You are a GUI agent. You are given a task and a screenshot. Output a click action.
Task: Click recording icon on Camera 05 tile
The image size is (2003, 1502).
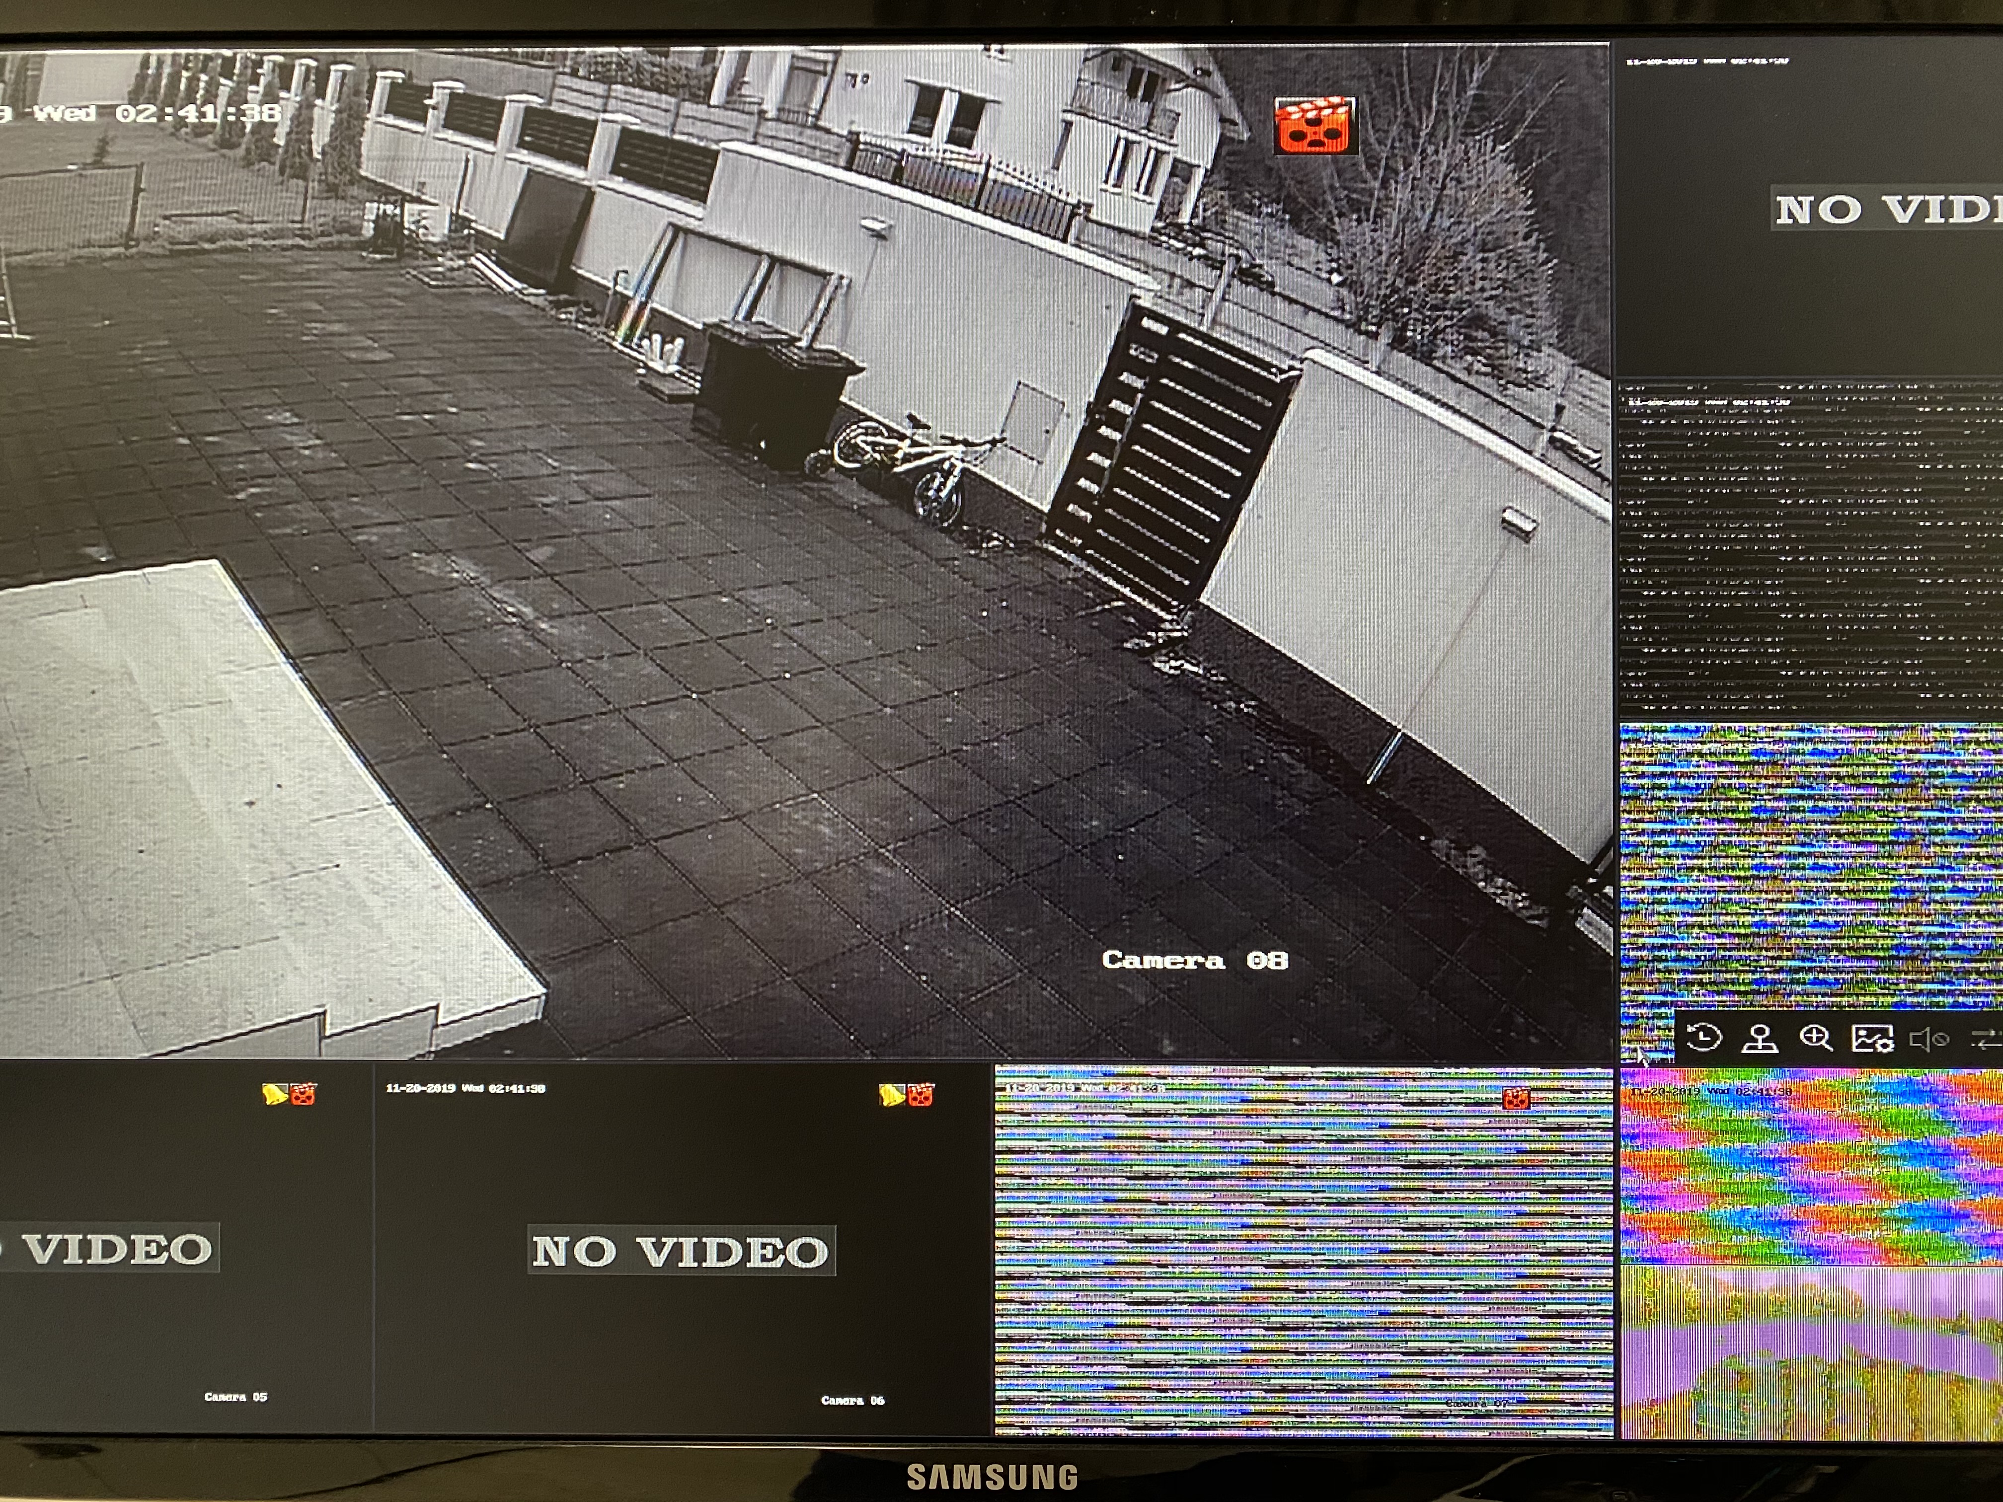point(304,1095)
